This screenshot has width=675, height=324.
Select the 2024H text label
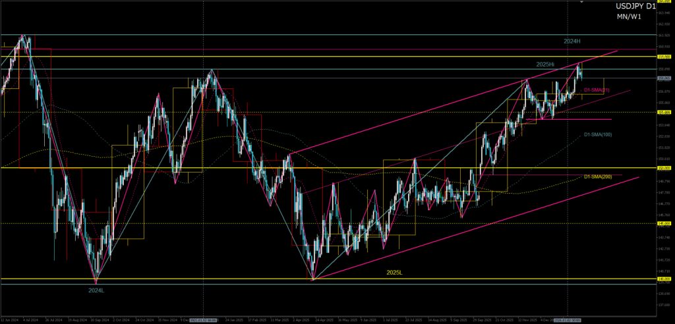(x=572, y=41)
